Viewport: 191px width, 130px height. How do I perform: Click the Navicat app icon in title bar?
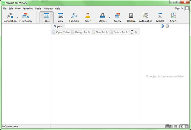3,3
